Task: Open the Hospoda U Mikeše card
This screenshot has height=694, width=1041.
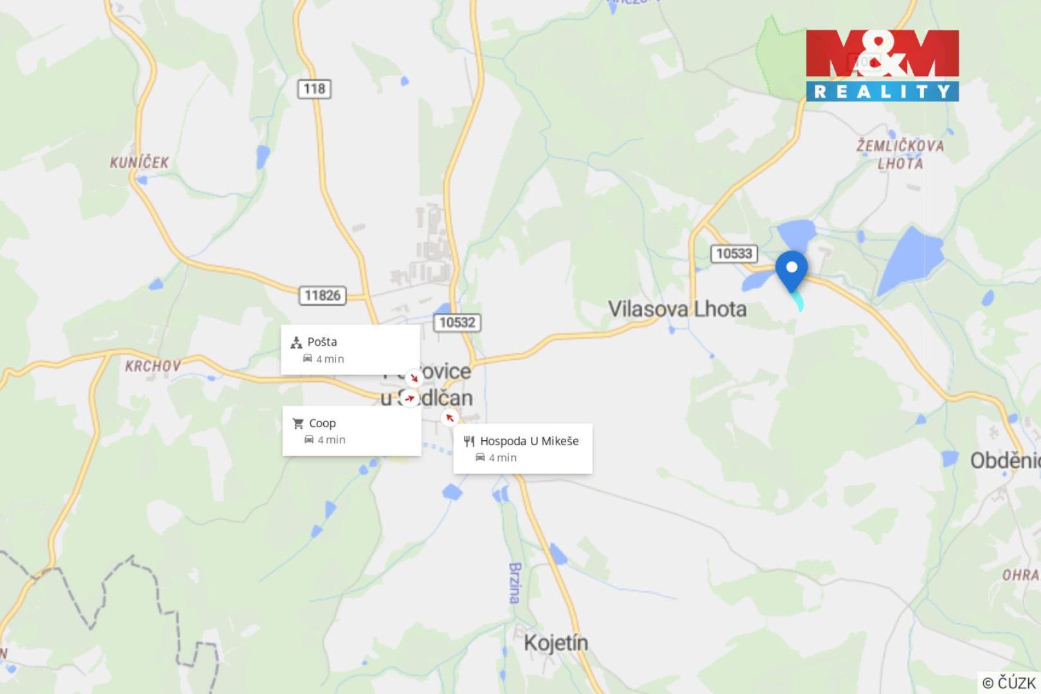Action: point(522,449)
